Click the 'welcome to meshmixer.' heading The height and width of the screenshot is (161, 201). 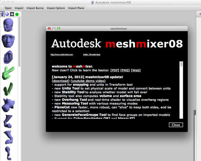(72, 66)
